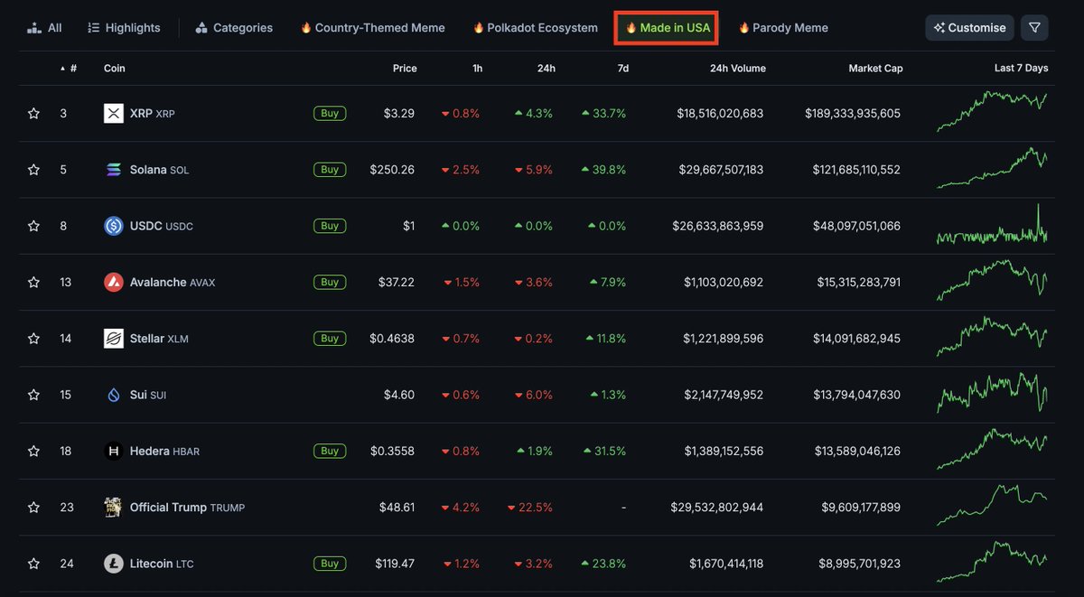
Task: Sort by the Coin column header
Action: point(115,69)
